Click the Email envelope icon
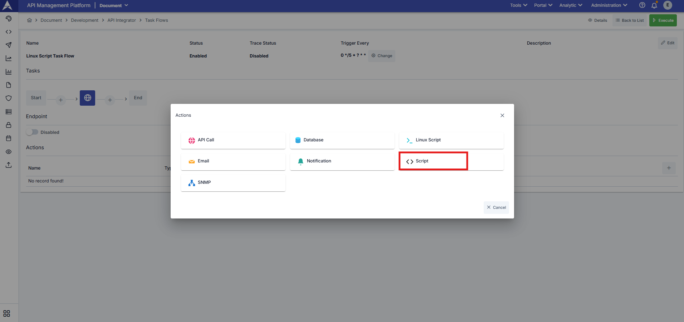This screenshot has width=684, height=322. pos(192,161)
